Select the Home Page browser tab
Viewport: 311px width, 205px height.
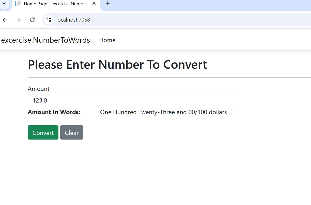pyautogui.click(x=55, y=4)
